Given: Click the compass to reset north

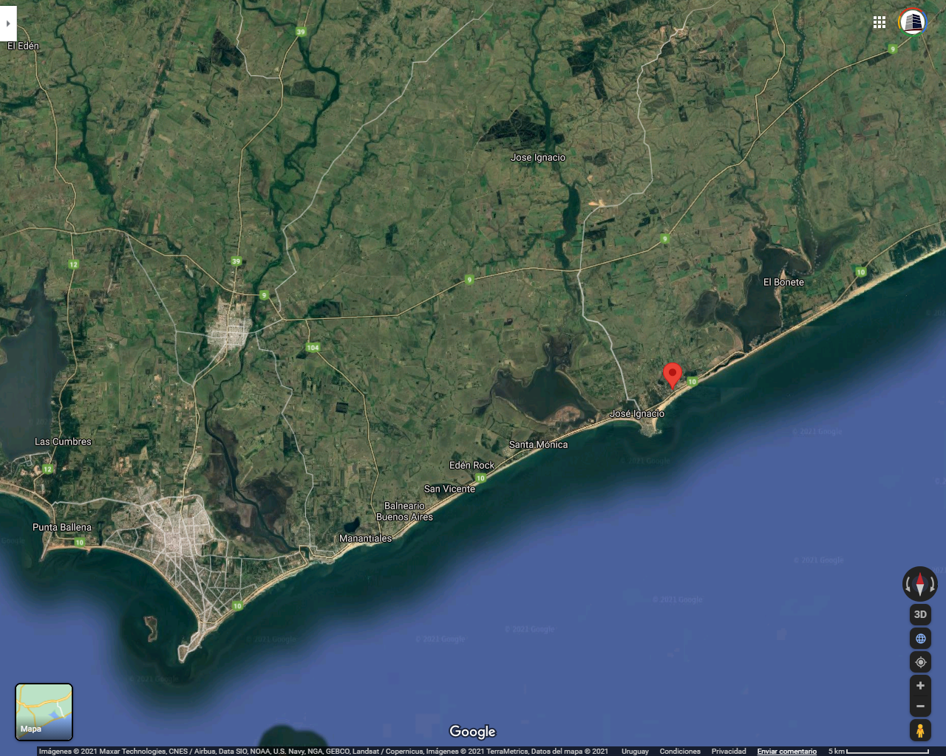Looking at the screenshot, I should point(920,584).
